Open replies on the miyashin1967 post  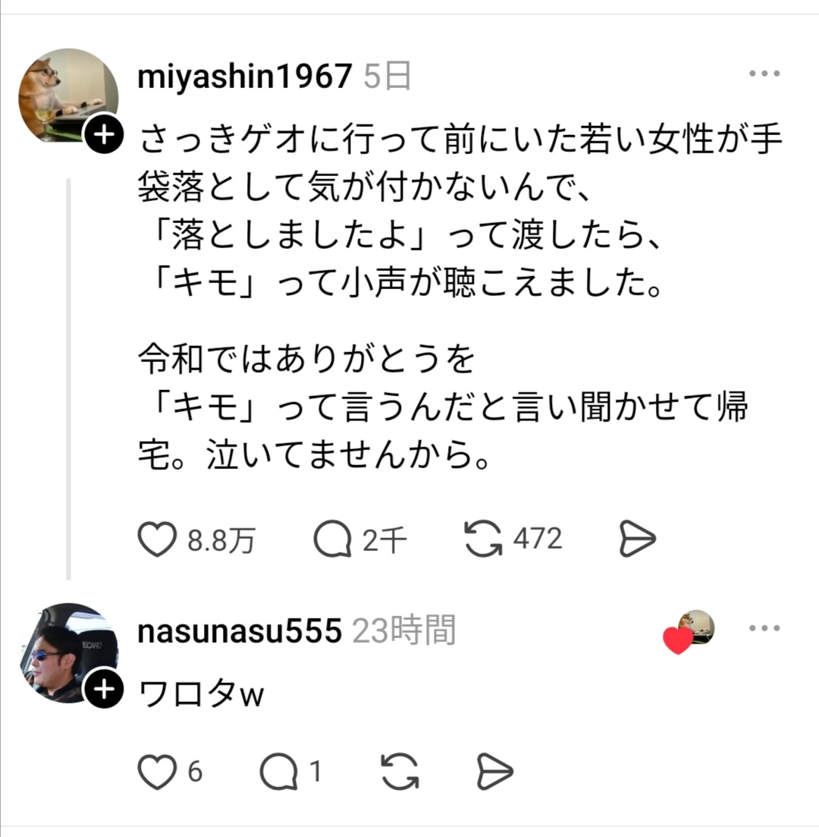332,539
